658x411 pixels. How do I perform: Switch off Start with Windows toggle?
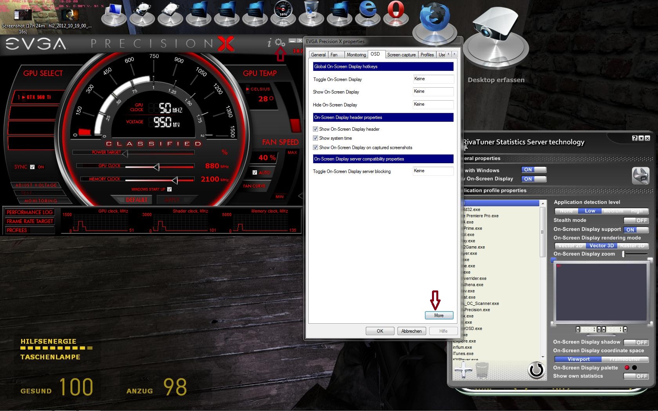click(x=534, y=170)
